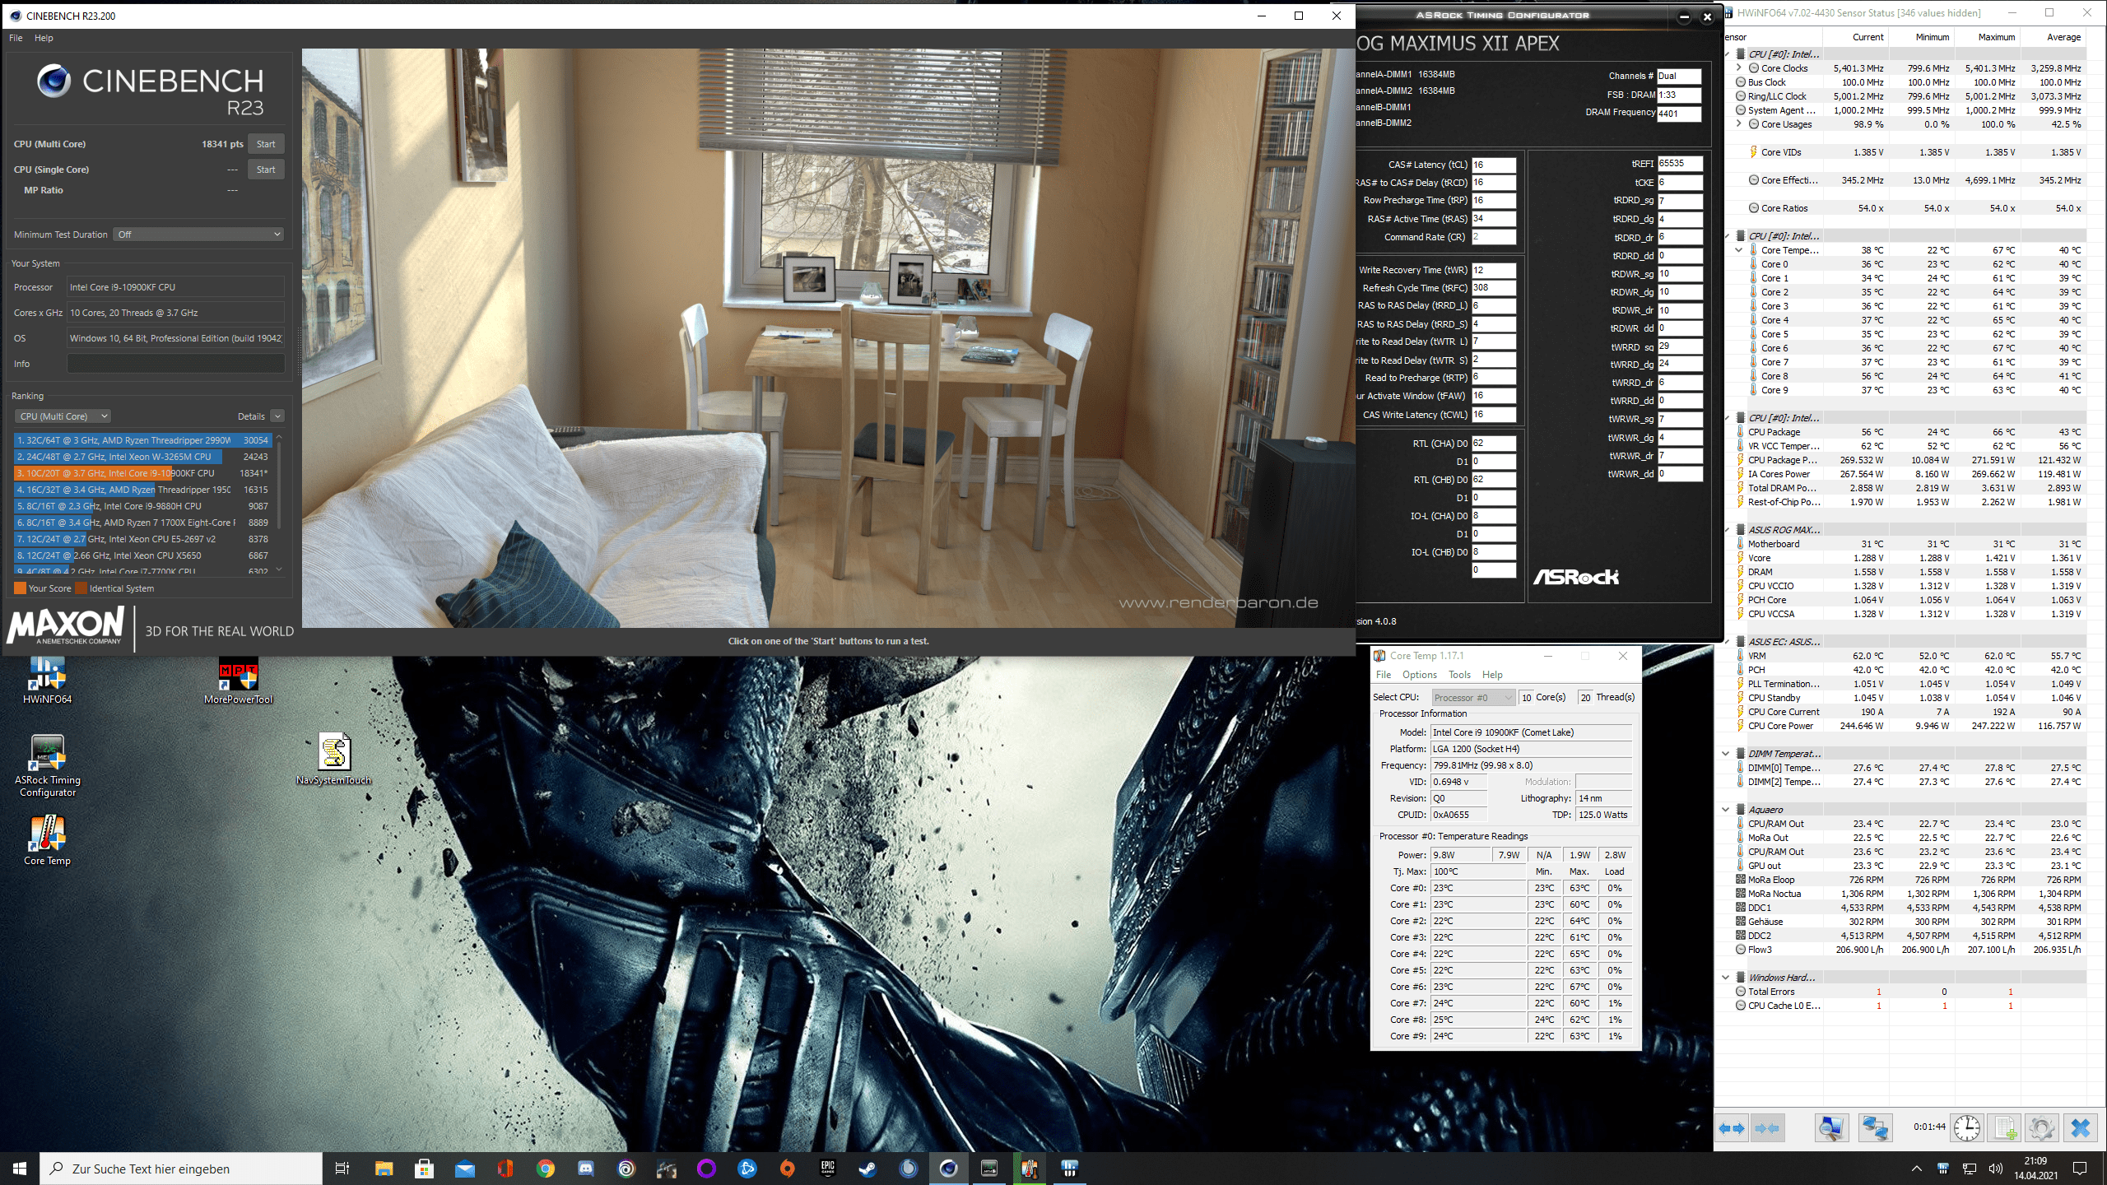The image size is (2107, 1185).
Task: Click HWiNFO expand columns arrows button
Action: point(1732,1128)
